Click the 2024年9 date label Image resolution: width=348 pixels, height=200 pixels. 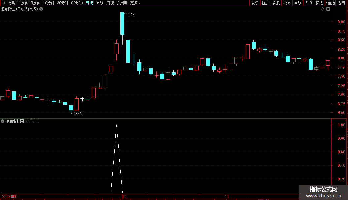pyautogui.click(x=9, y=196)
